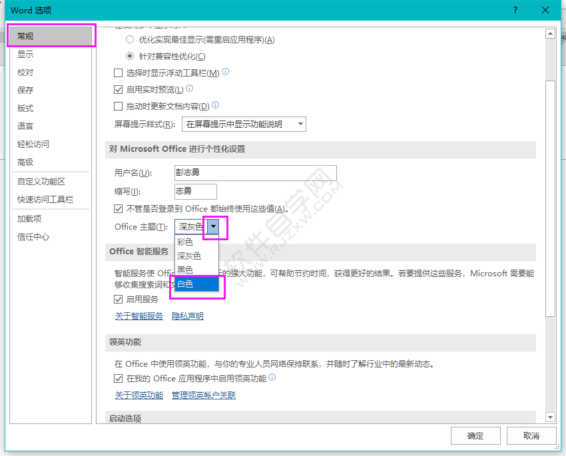566x456 pixels.
Task: Open the dialog help question mark
Action: click(x=515, y=10)
